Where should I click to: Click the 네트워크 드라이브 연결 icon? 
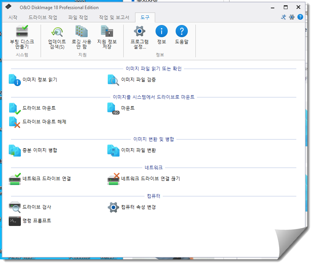[14, 179]
